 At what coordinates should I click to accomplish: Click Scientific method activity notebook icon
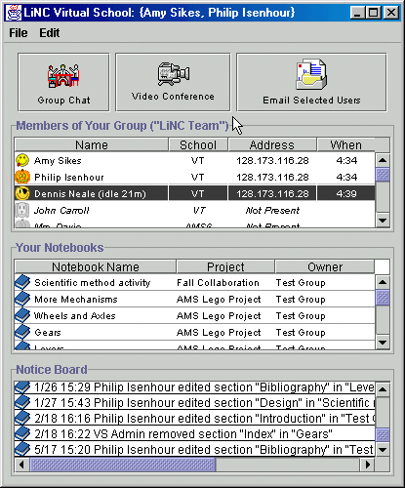pyautogui.click(x=22, y=282)
